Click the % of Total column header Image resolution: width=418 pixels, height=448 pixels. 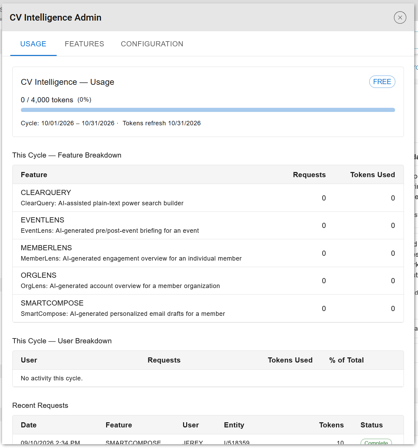346,360
